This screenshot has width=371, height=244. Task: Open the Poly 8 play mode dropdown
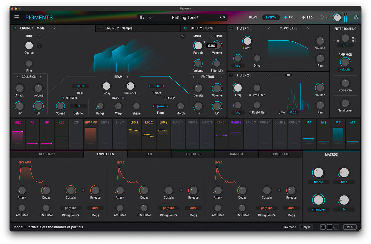[306, 227]
